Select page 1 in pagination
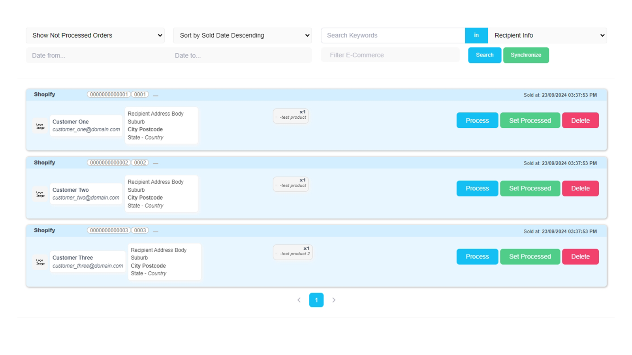The height and width of the screenshot is (355, 632). tap(316, 300)
